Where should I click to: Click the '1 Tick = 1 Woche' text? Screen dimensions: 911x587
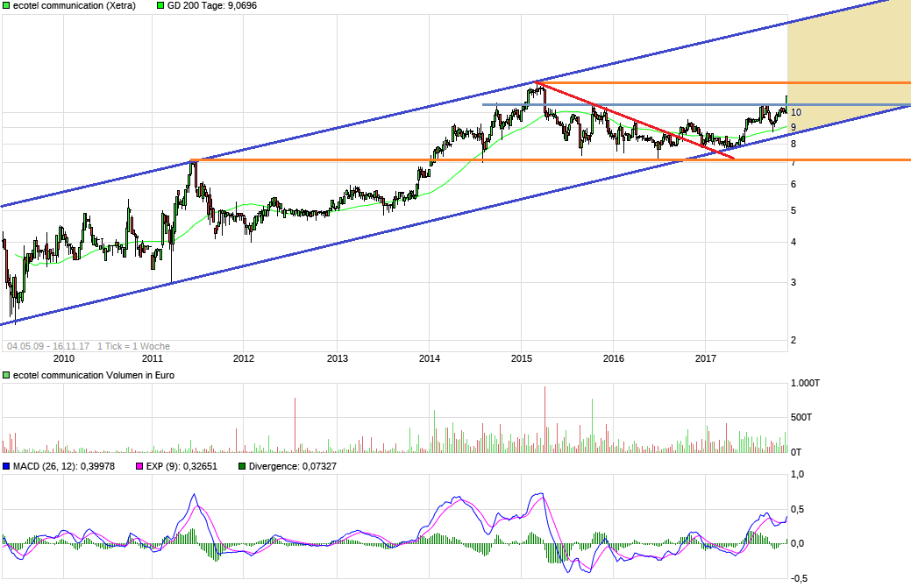click(133, 346)
